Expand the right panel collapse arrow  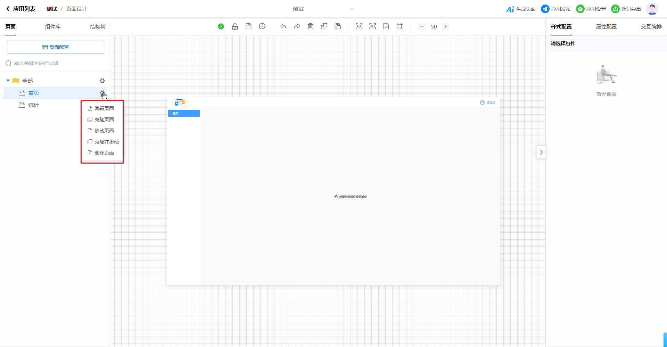point(541,152)
